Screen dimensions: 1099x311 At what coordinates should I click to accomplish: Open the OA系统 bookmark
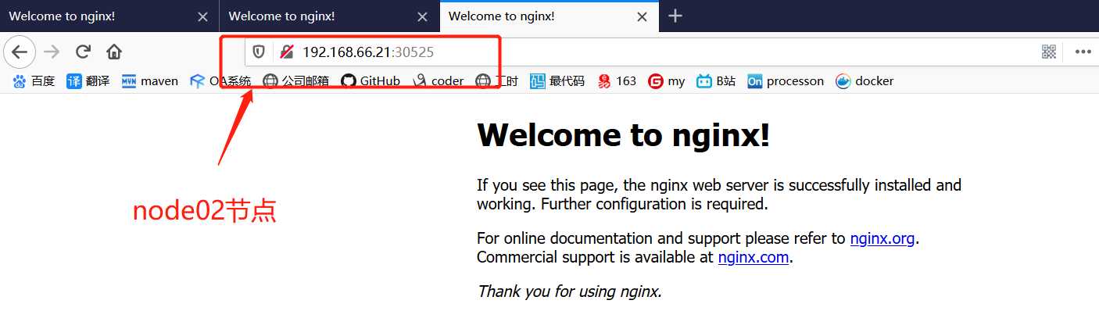tap(220, 81)
